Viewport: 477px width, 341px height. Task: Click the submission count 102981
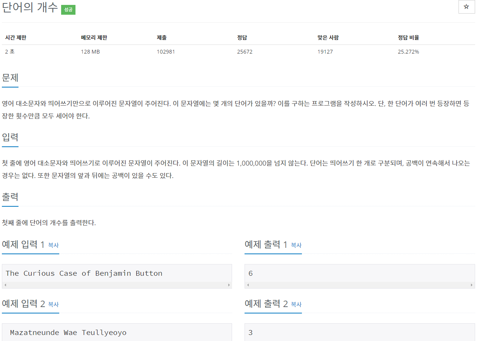(x=166, y=52)
